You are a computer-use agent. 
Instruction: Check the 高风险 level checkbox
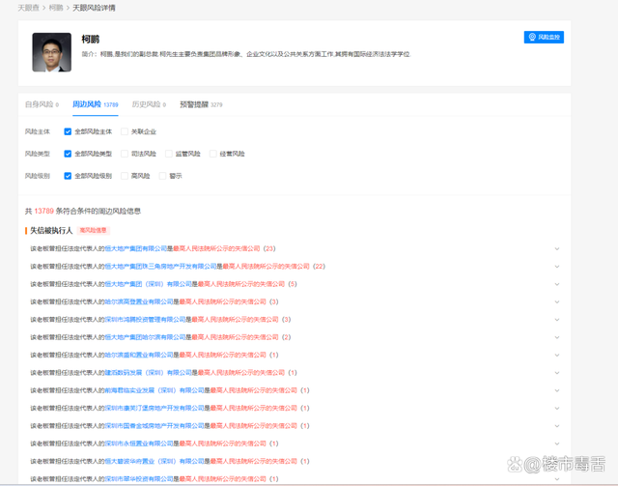[x=125, y=176]
